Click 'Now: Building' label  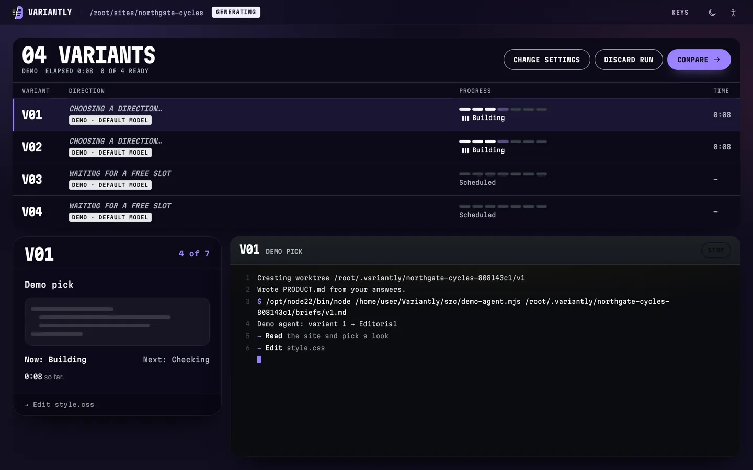point(55,359)
